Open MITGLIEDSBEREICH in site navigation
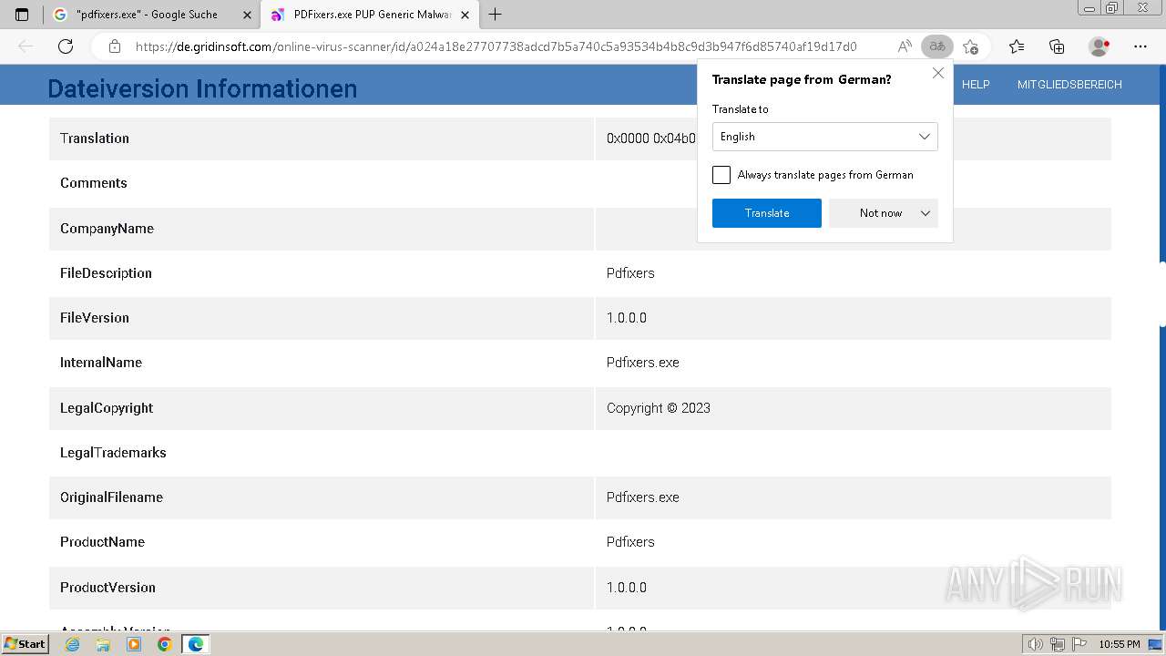The image size is (1166, 656). click(x=1069, y=85)
